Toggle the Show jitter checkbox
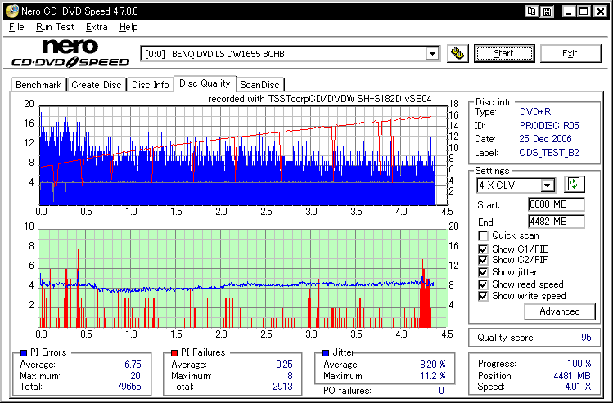Image resolution: width=613 pixels, height=403 pixels. click(483, 272)
